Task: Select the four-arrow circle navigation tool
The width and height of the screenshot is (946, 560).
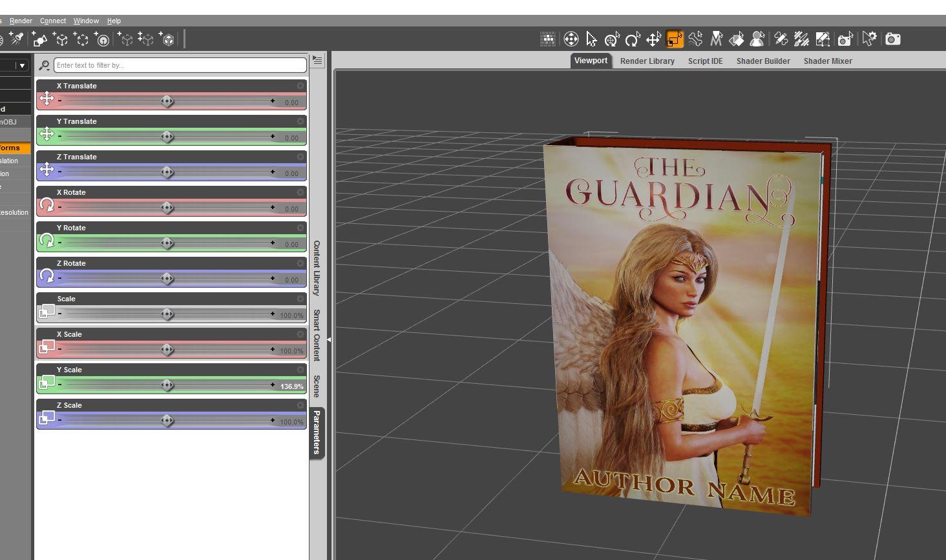Action: [571, 39]
